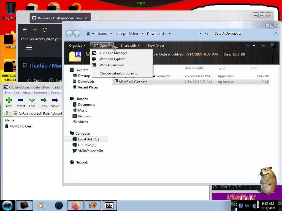
Task: Select Favorites in navigation pane
Action: coord(82,70)
